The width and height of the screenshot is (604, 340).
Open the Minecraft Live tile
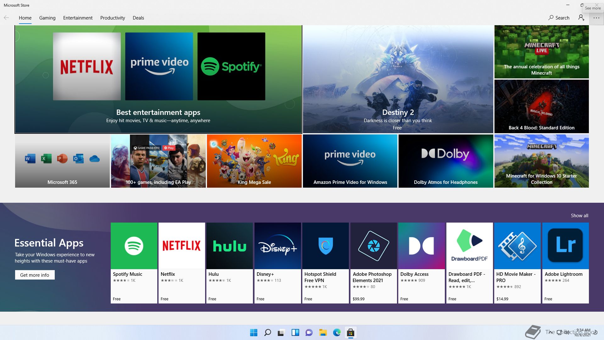(541, 52)
